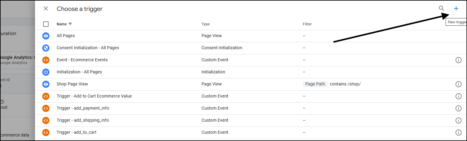
Task: Close the Choose a trigger panel
Action: point(46,8)
